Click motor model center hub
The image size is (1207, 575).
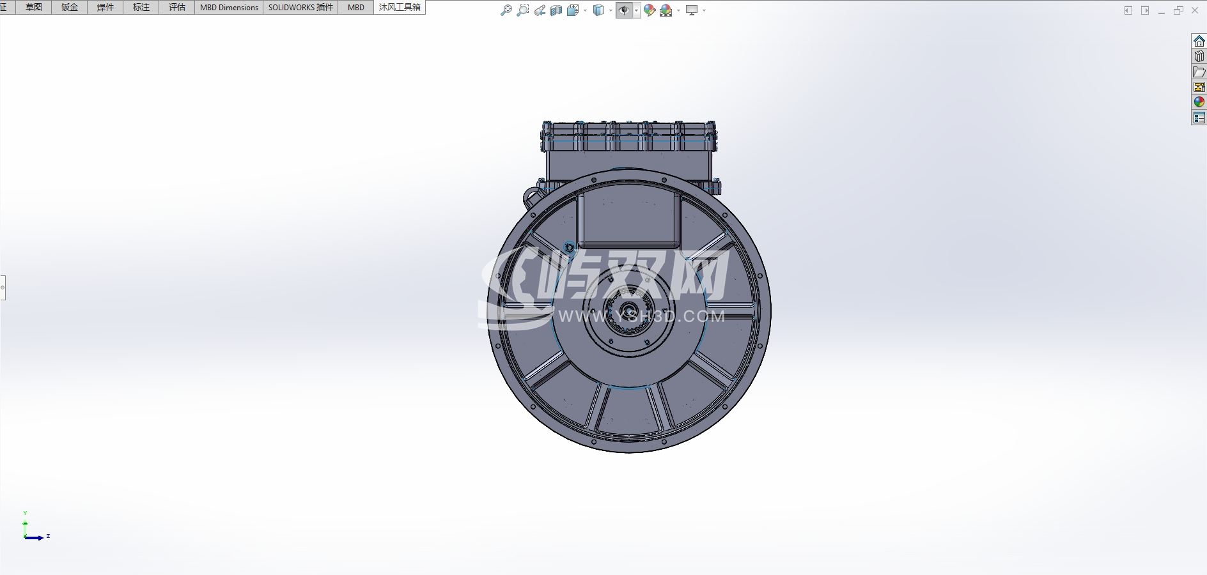[x=630, y=311]
